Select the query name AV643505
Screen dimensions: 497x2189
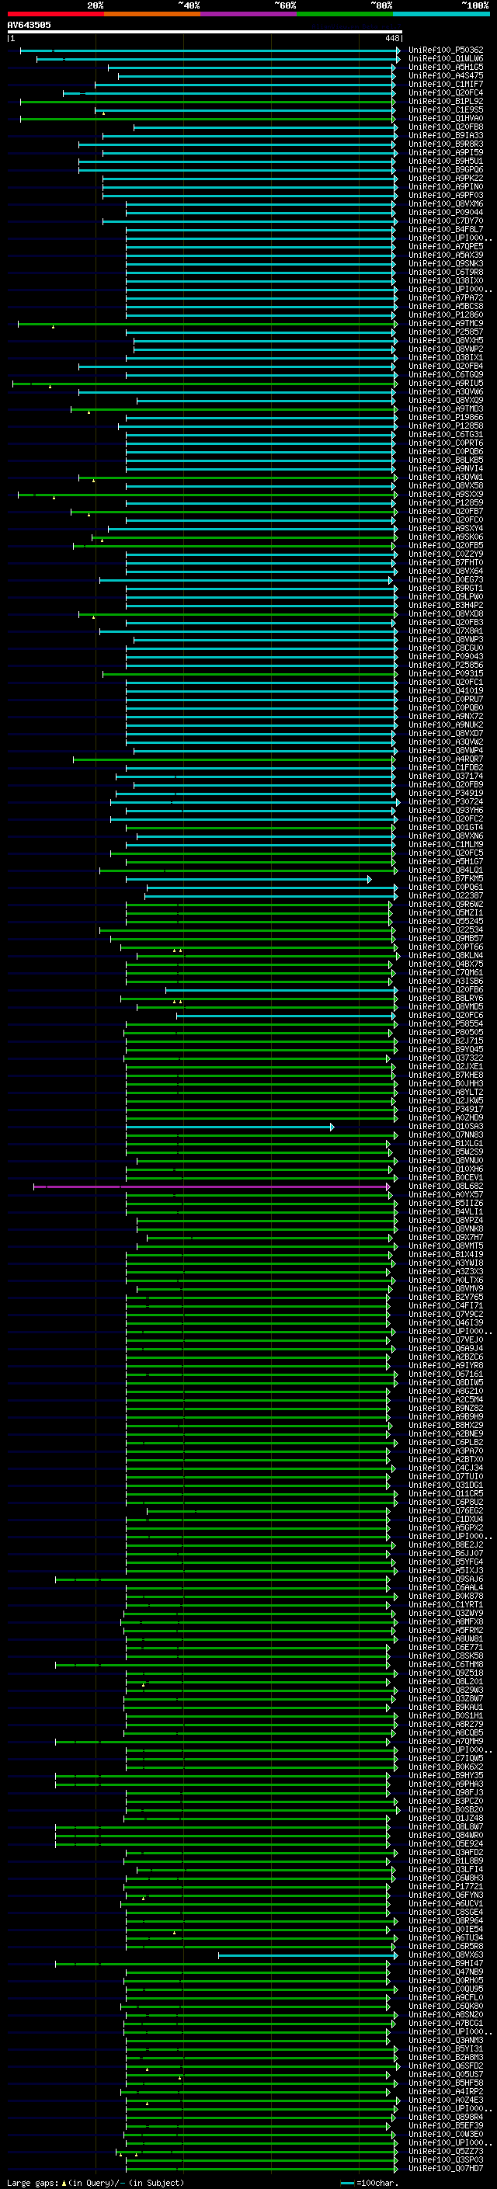pos(29,25)
